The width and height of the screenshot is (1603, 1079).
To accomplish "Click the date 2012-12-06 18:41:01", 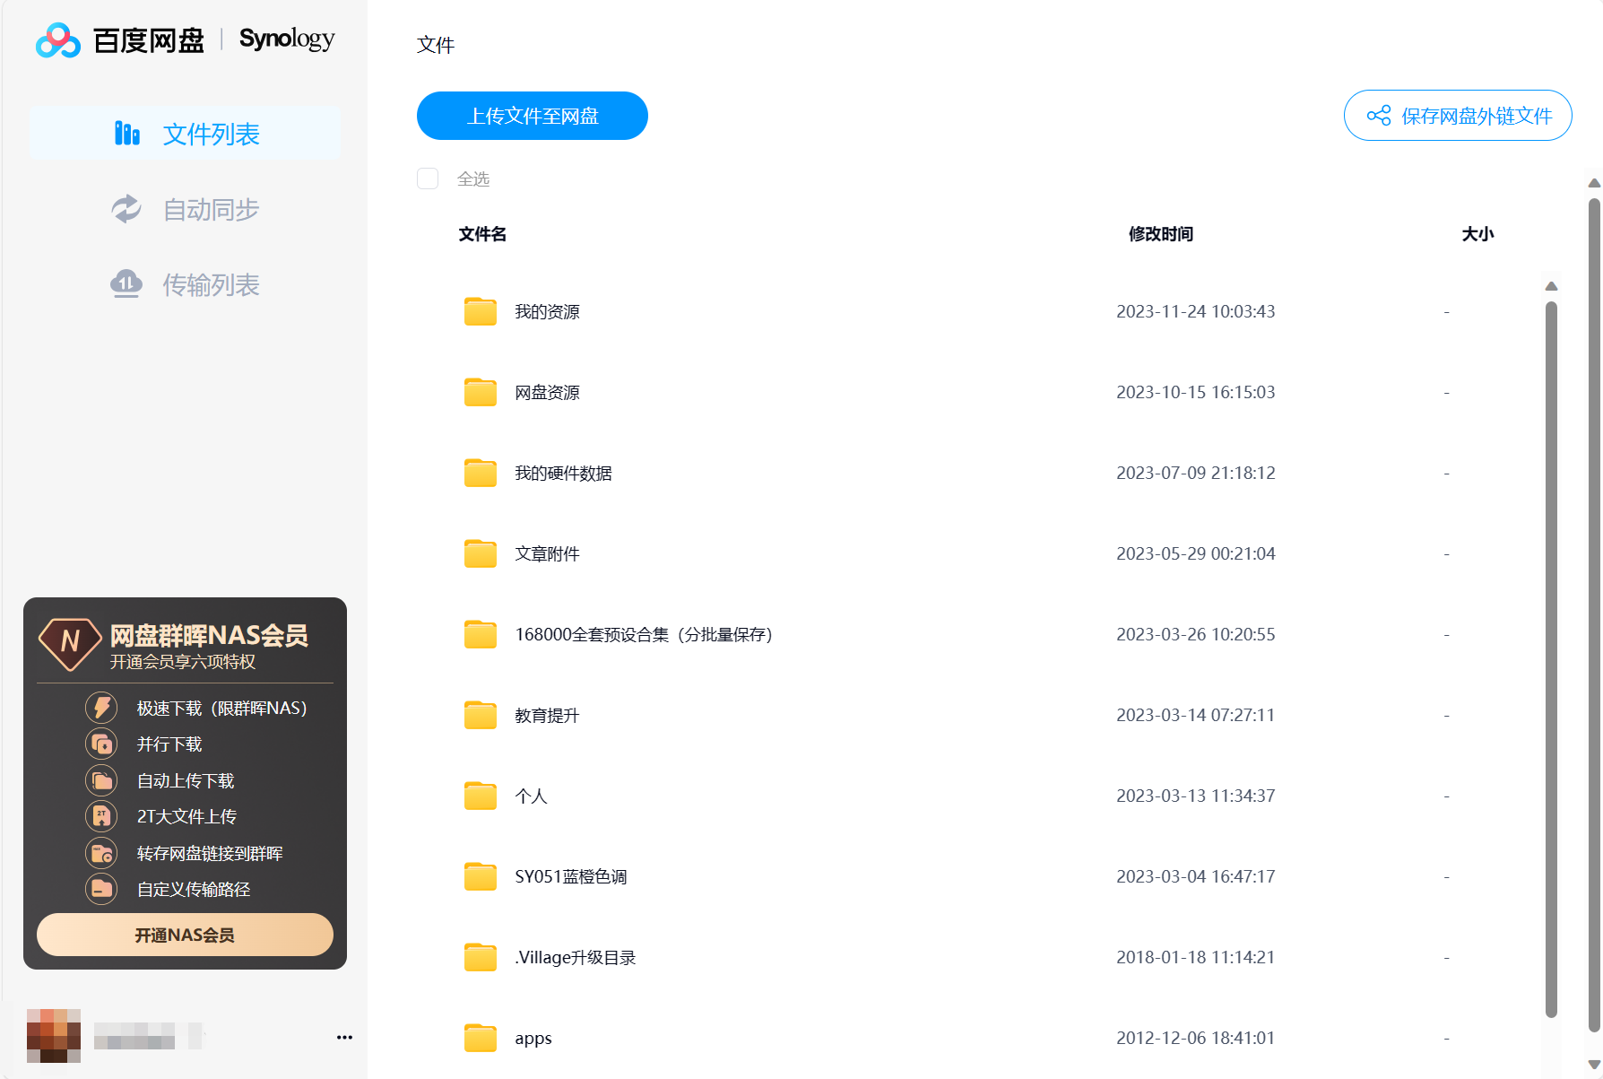I will [x=1196, y=1038].
